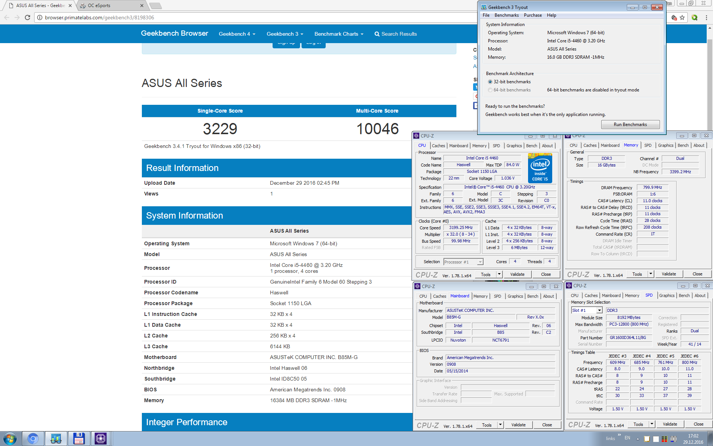Image resolution: width=713 pixels, height=446 pixels.
Task: Click Validate in the CPU-Z SPD window
Action: pyautogui.click(x=670, y=424)
